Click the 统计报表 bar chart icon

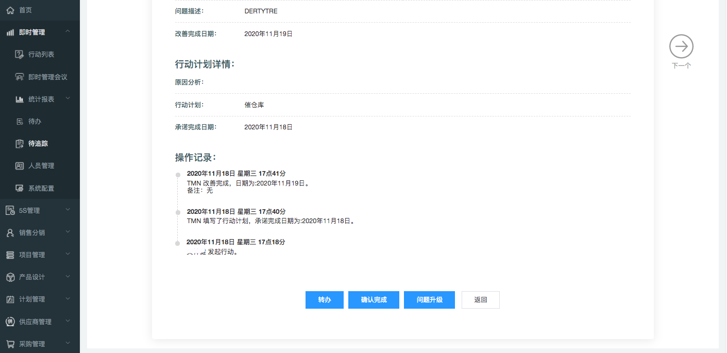[x=20, y=99]
